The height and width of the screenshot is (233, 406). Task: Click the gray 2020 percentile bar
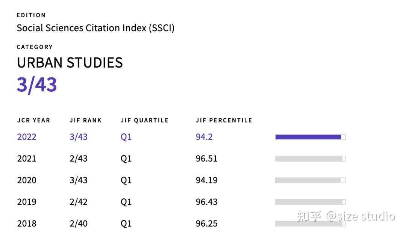(310, 181)
